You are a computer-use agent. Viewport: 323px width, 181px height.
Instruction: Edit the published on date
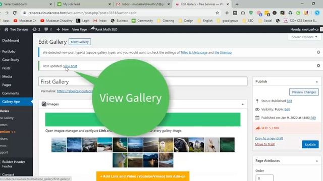[x=313, y=118]
